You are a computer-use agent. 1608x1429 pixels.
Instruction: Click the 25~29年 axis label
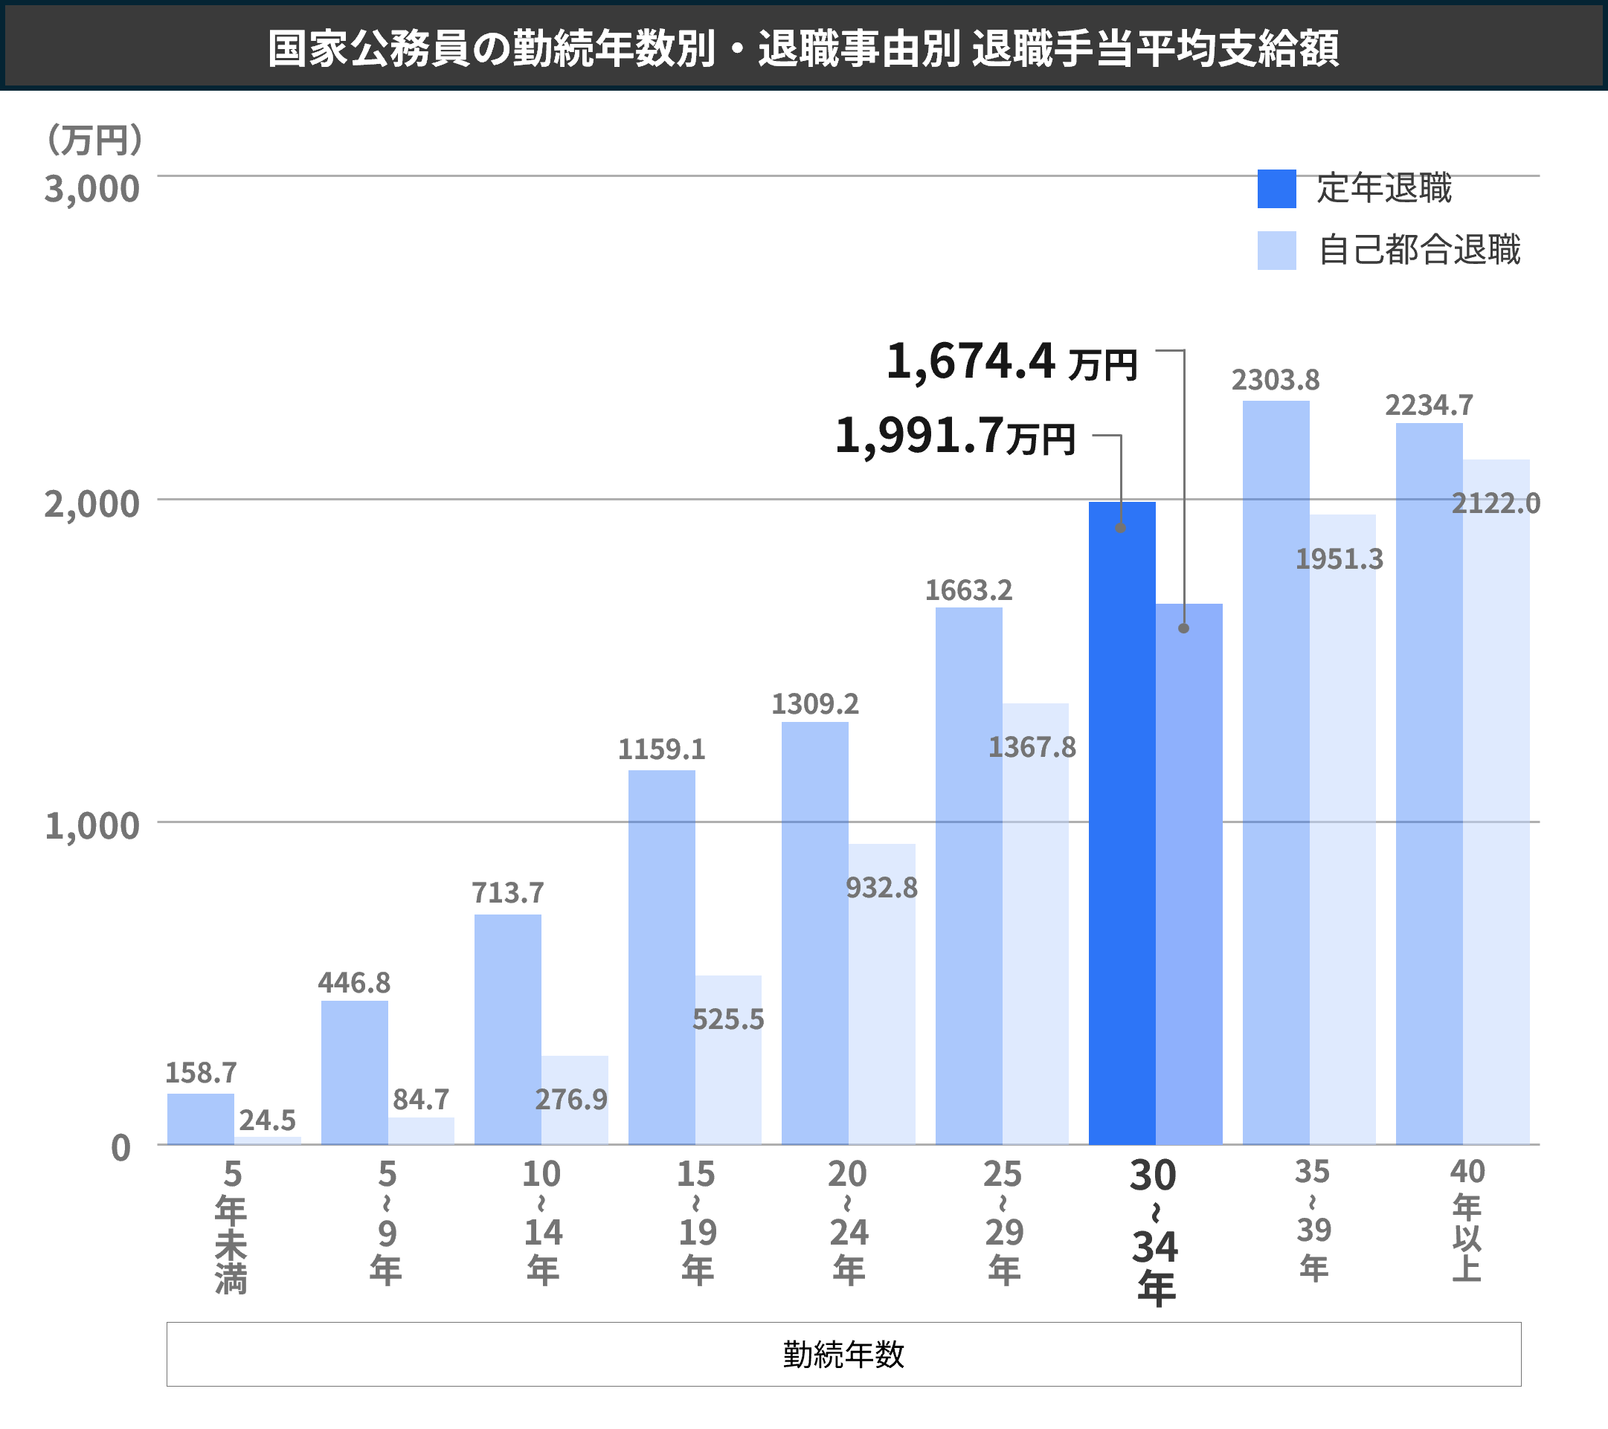pos(1003,1222)
